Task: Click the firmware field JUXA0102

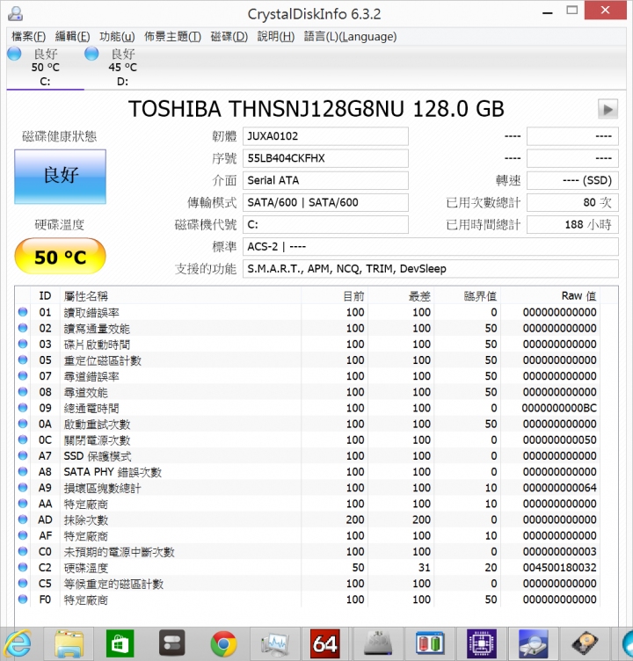Action: coord(325,136)
